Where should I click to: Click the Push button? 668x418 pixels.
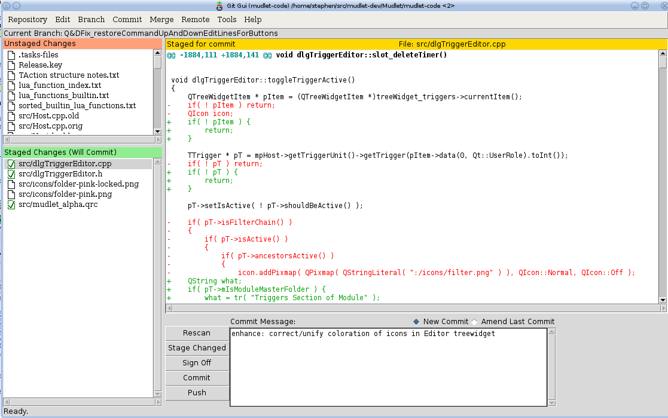(x=197, y=393)
